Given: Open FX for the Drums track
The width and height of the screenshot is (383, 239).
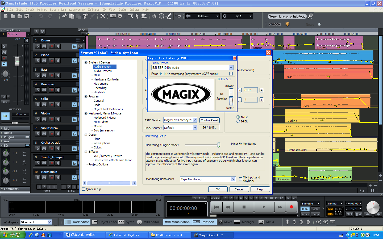Looking at the screenshot, I should pos(80,46).
